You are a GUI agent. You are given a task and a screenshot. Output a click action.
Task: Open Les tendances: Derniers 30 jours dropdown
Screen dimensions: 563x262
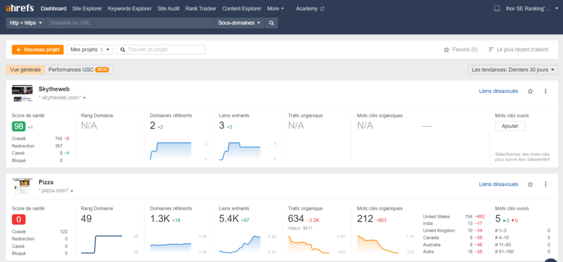pyautogui.click(x=513, y=70)
